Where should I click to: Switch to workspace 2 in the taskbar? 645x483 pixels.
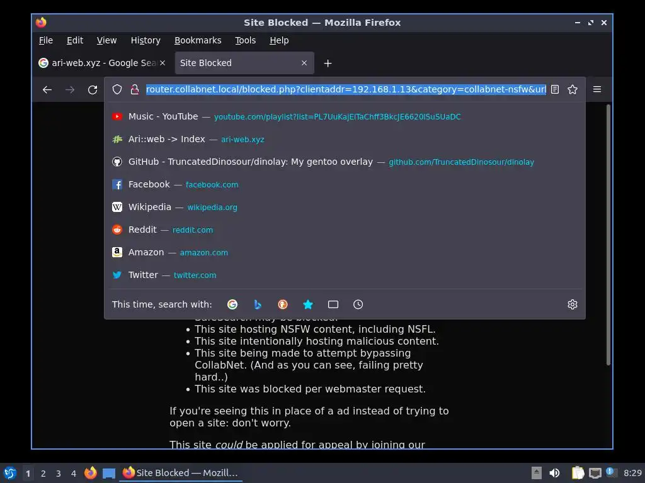(43, 474)
